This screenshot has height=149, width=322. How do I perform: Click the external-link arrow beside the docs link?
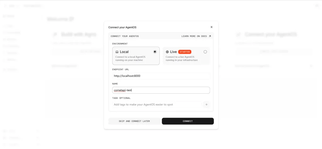coord(210,36)
